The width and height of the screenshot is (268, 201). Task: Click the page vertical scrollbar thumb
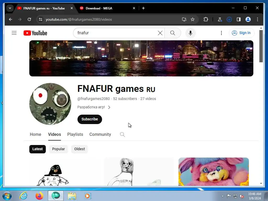pyautogui.click(x=261, y=46)
